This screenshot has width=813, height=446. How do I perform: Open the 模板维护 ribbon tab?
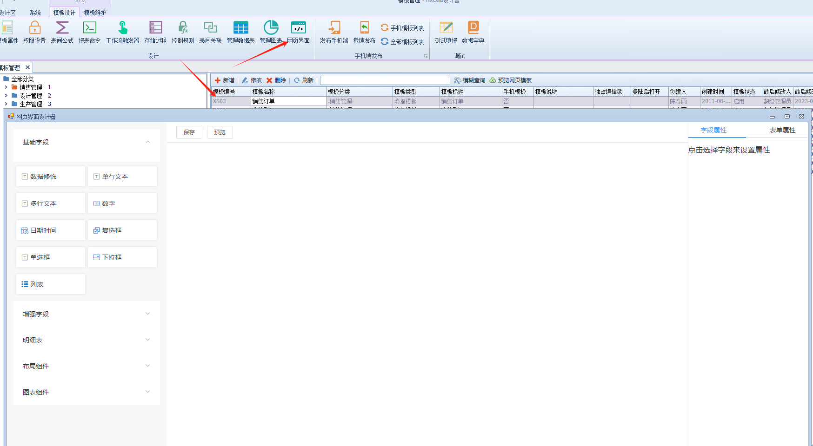[95, 13]
